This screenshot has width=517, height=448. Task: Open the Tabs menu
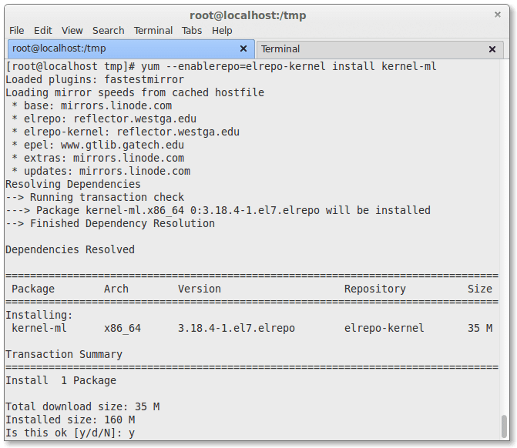coord(192,31)
